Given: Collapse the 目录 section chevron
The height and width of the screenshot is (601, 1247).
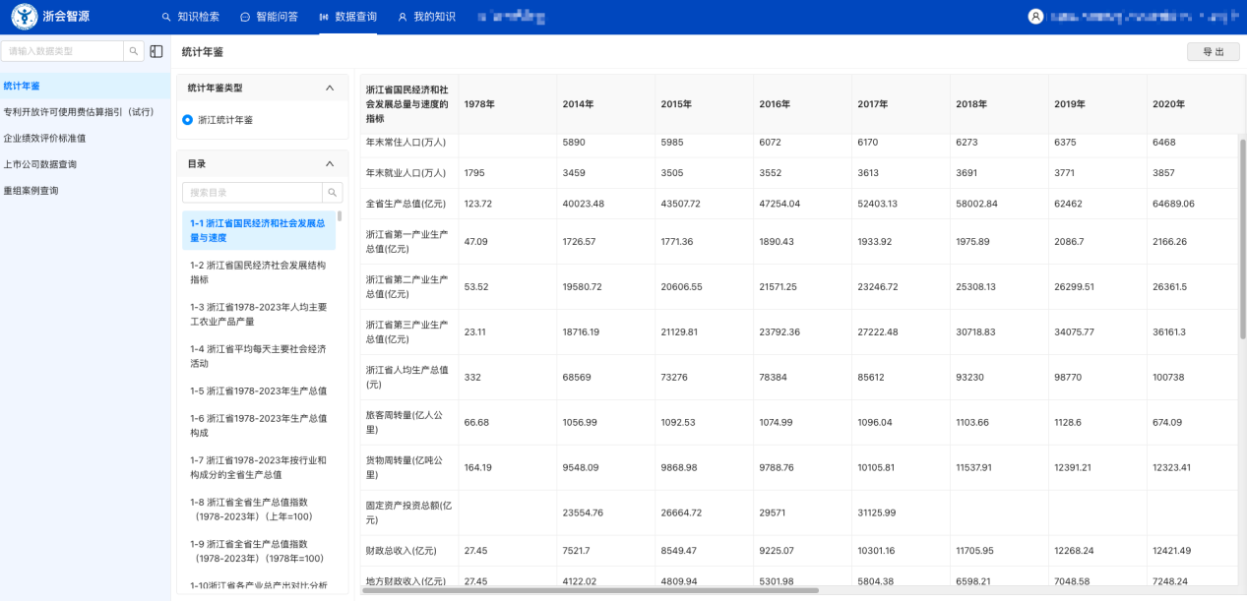Looking at the screenshot, I should coord(331,163).
